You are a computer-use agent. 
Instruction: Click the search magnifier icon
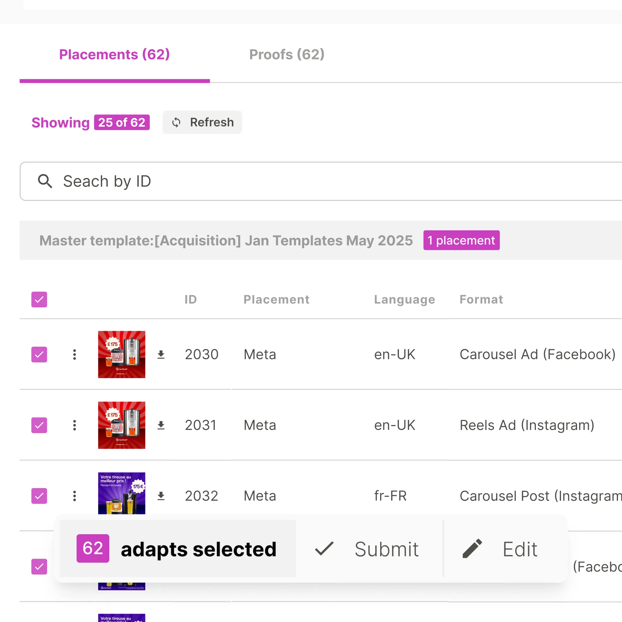pyautogui.click(x=45, y=181)
